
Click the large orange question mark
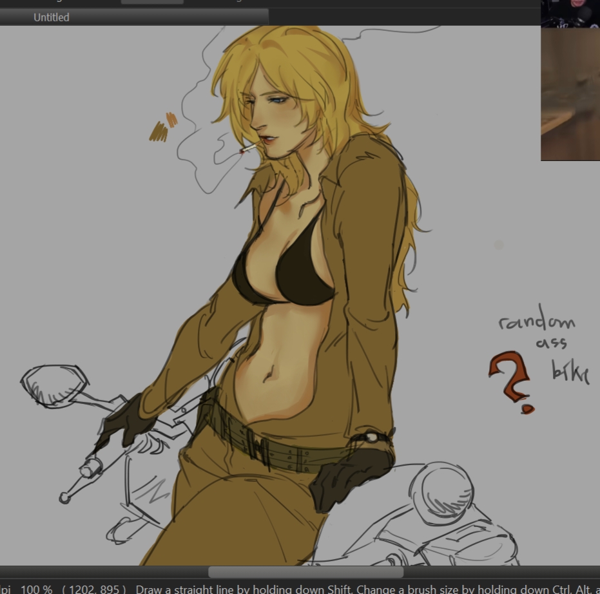point(510,375)
